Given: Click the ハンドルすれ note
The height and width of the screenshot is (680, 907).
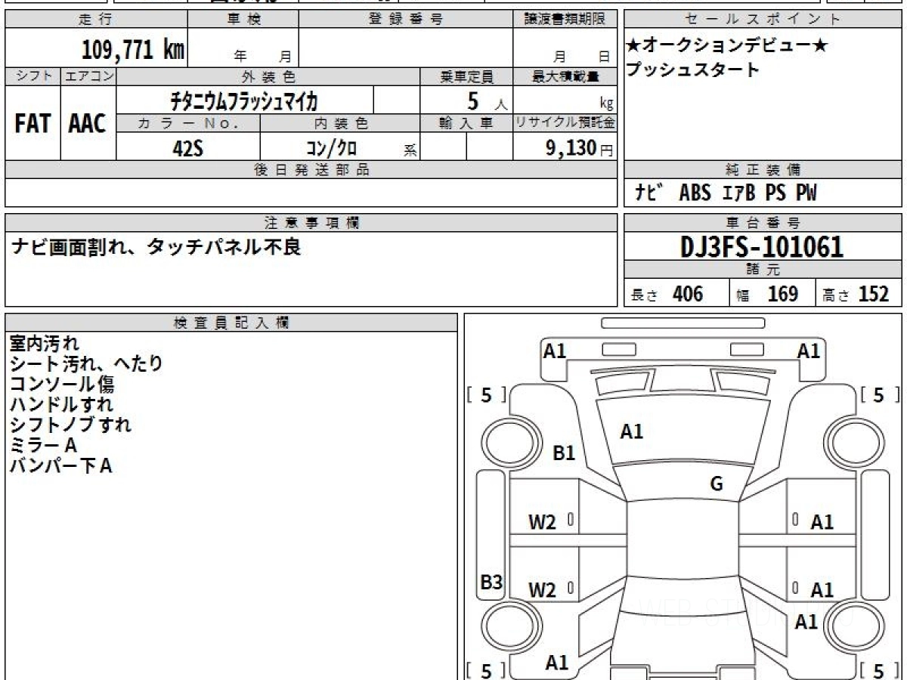Looking at the screenshot, I should pos(61,404).
